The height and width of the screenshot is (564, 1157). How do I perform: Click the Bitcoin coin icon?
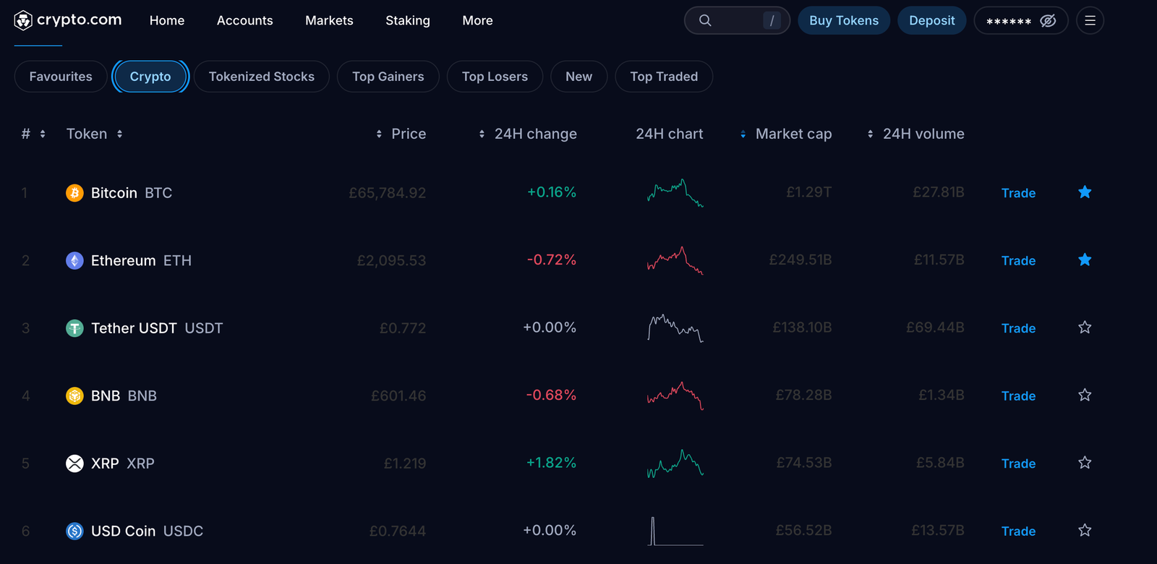click(74, 193)
